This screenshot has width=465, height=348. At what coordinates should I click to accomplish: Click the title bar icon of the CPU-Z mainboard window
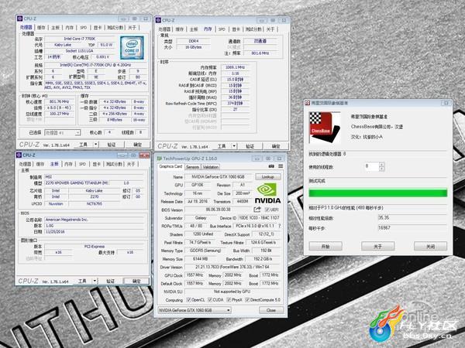pos(19,155)
